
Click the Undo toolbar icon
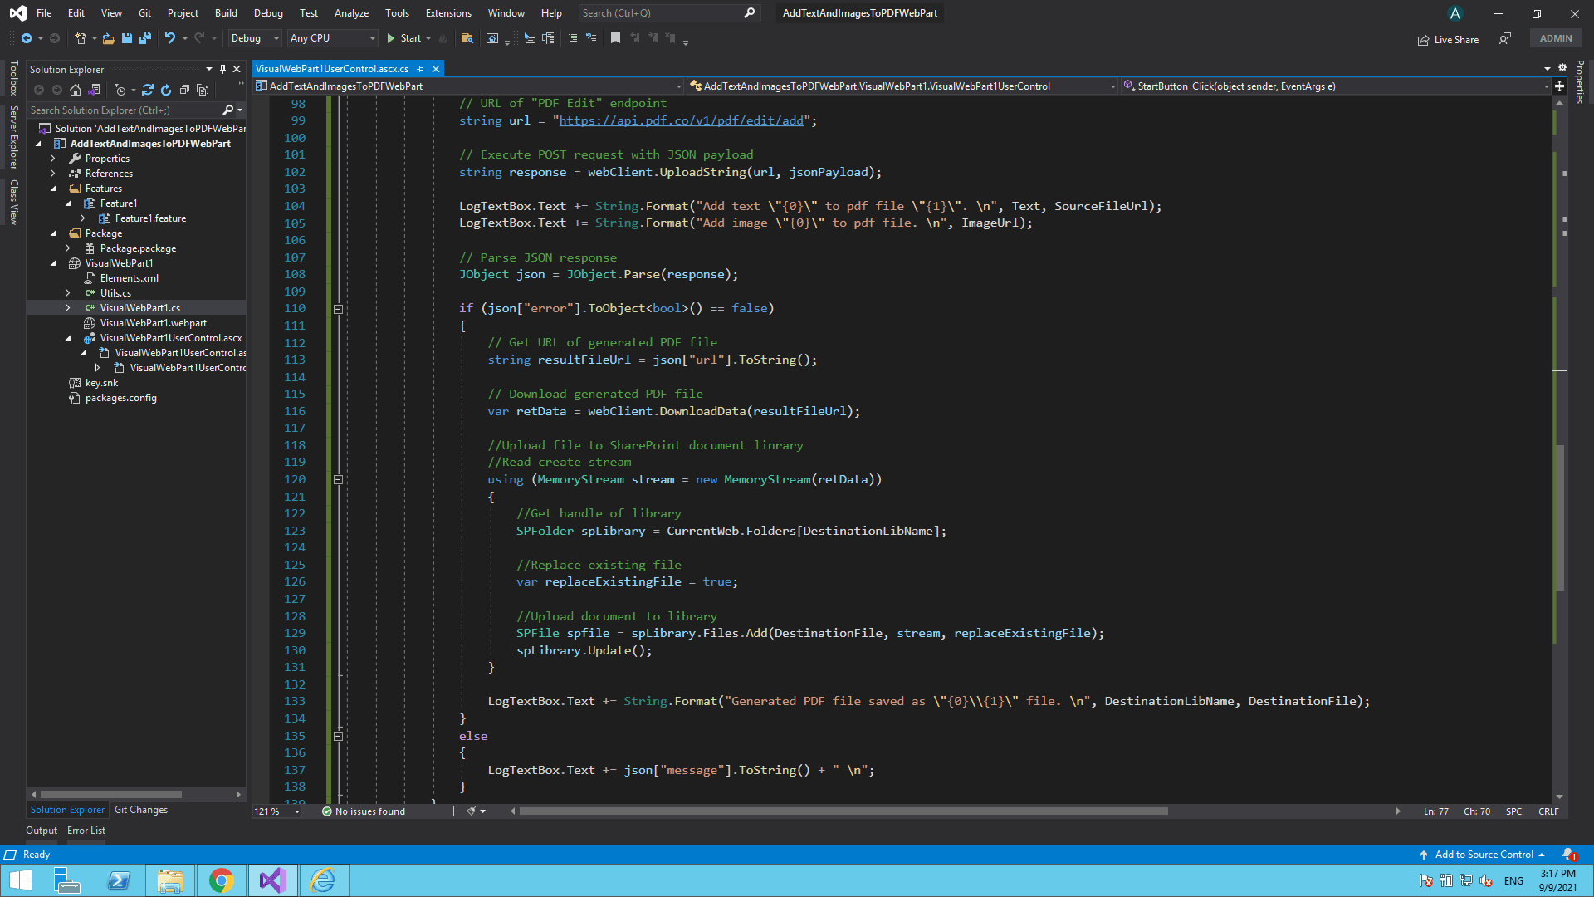(170, 38)
